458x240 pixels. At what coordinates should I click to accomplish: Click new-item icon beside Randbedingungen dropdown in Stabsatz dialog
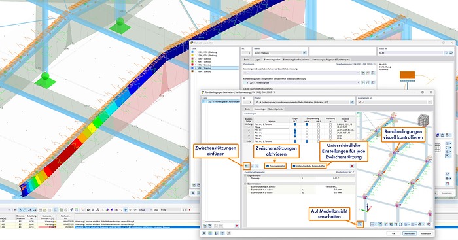coord(363,82)
